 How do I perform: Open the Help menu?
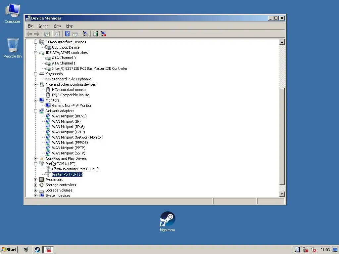pos(70,26)
